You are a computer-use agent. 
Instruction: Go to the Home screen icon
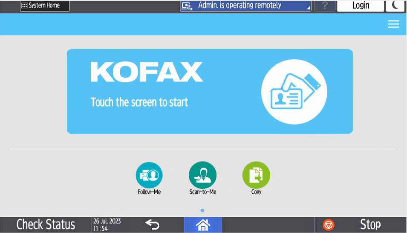coord(203,224)
